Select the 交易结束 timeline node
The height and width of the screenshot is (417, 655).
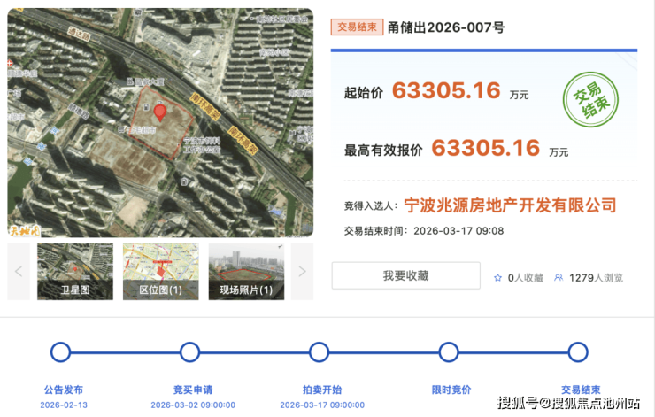[x=577, y=352]
